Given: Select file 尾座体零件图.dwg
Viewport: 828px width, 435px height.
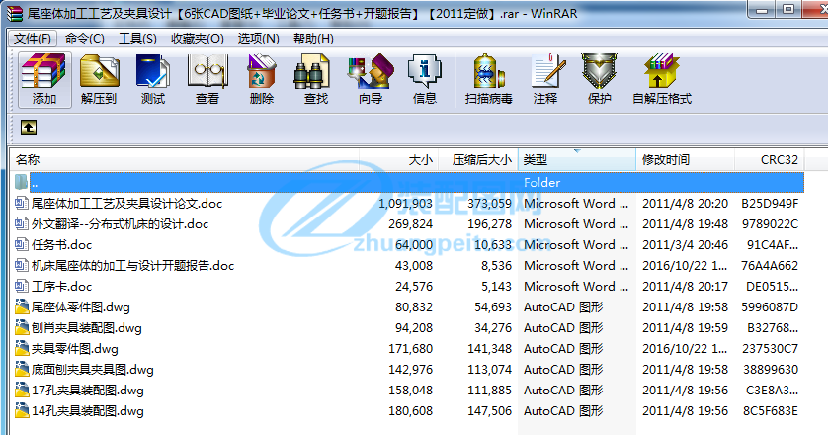Looking at the screenshot, I should pos(81,306).
